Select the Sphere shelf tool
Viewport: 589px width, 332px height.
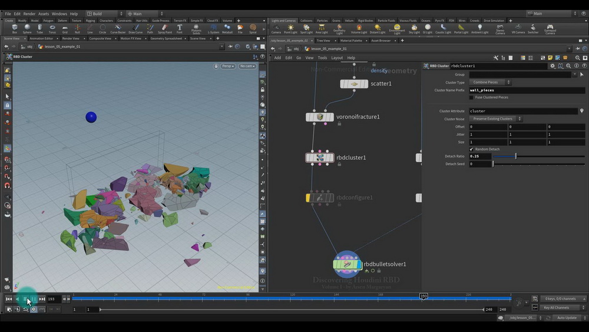(x=27, y=29)
